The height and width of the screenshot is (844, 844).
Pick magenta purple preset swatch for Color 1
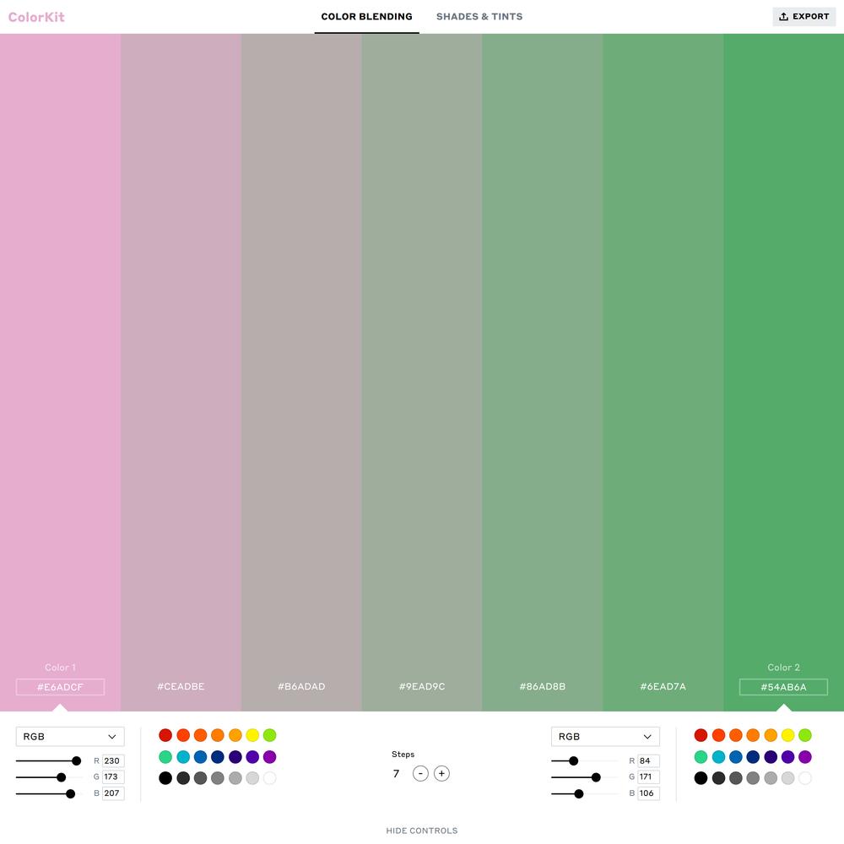pos(270,757)
